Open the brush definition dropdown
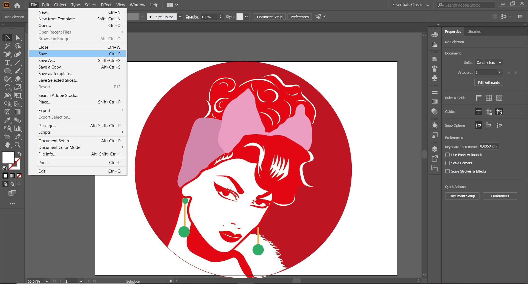The image size is (528, 284). coord(180,17)
